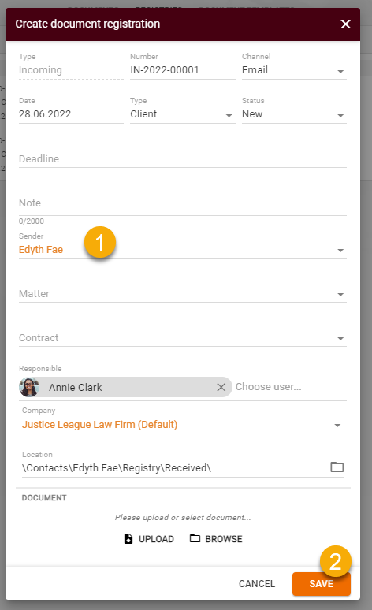Expand the Sender dropdown arrow

[340, 250]
